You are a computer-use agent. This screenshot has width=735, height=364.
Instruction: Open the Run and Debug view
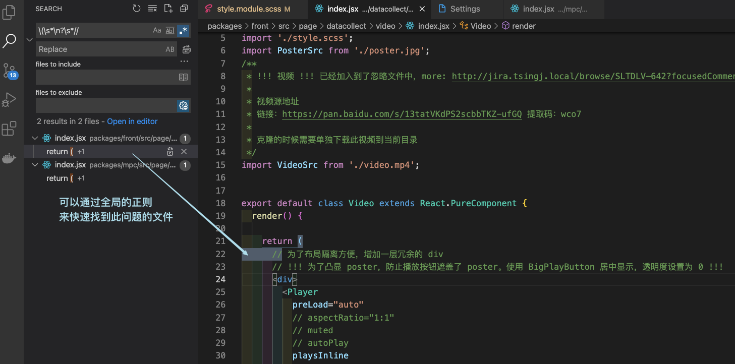(x=9, y=99)
